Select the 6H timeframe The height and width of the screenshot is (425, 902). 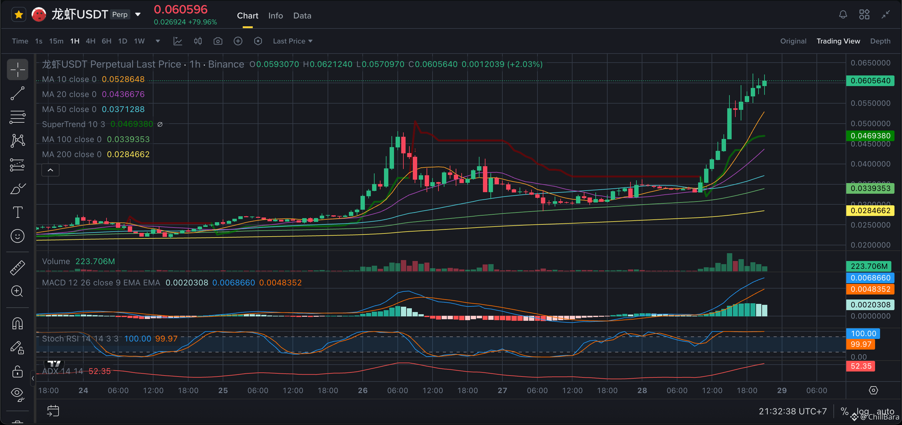tap(106, 41)
